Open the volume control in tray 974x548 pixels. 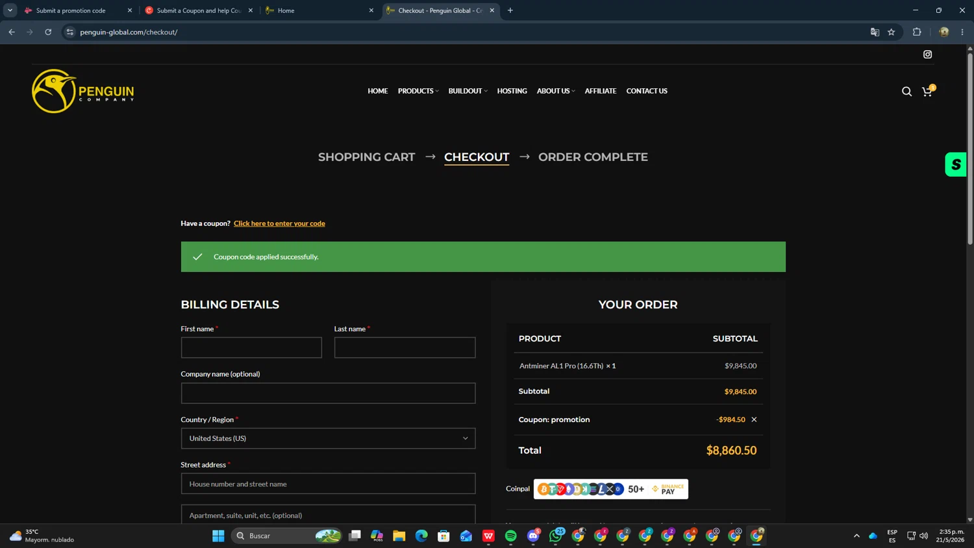coord(924,536)
